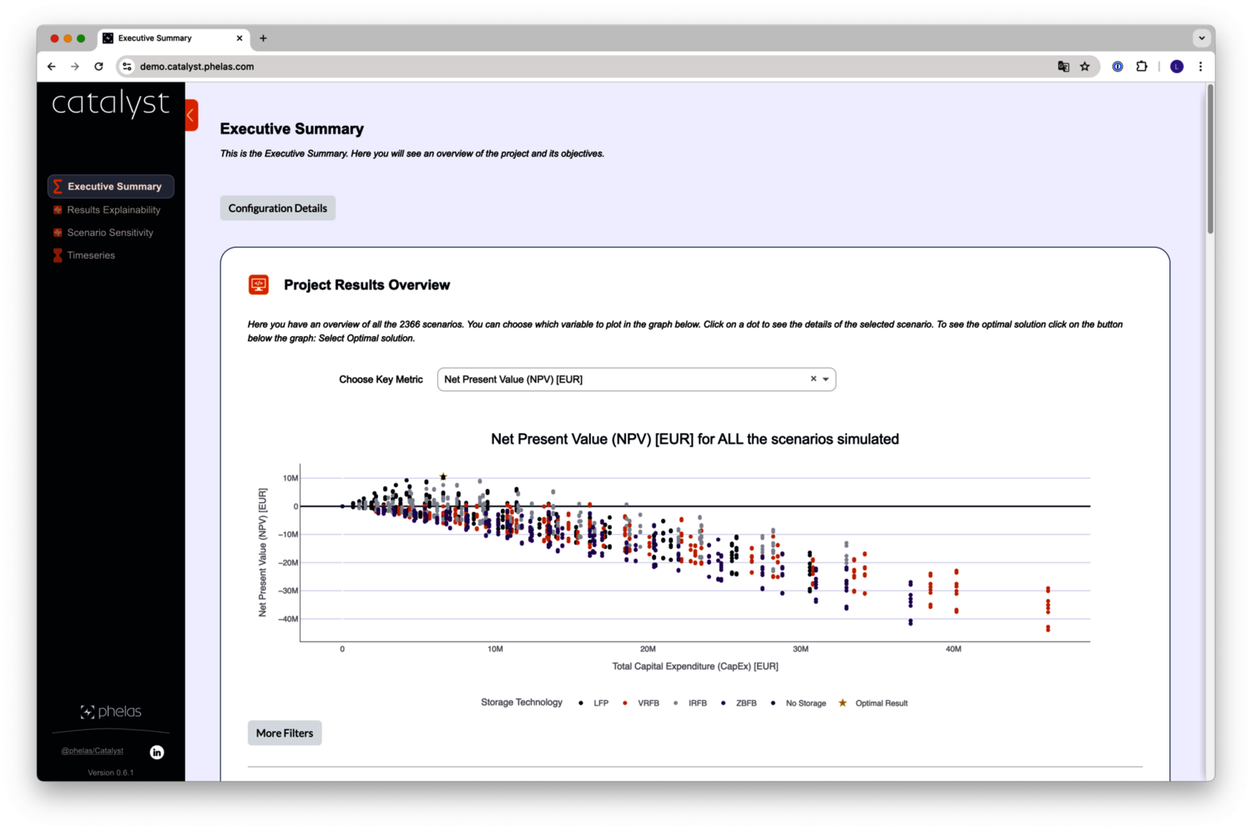1252x830 pixels.
Task: Open the Chrome three-dot menu
Action: (1200, 67)
